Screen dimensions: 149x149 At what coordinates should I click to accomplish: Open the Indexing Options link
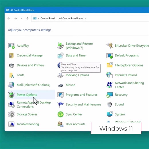(77, 75)
